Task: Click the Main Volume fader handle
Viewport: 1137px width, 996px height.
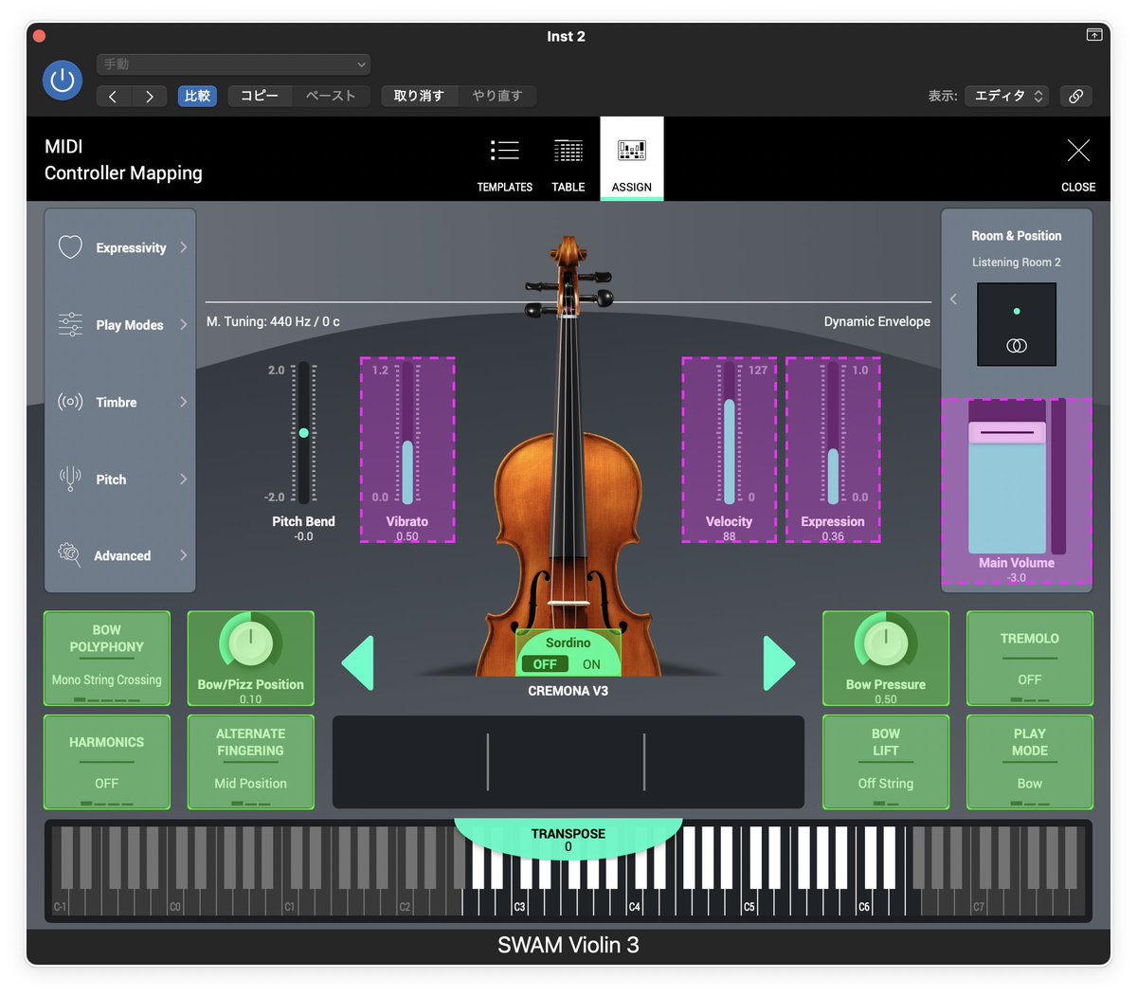Action: coord(1006,432)
